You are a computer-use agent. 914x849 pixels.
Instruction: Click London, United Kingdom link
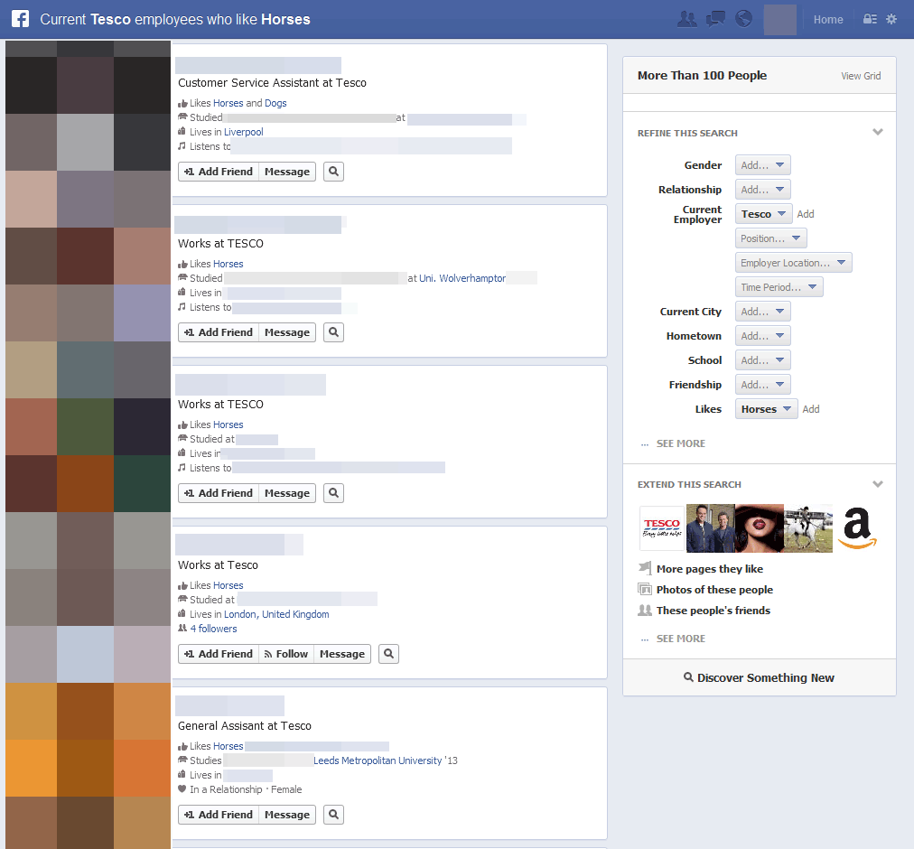[276, 614]
